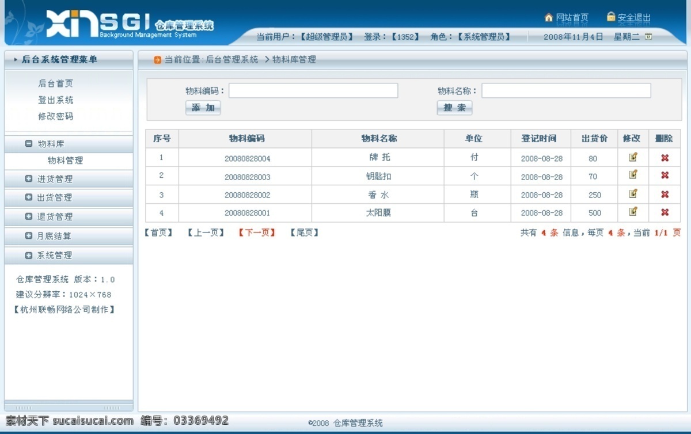
Task: Open the 网站首页 link
Action: click(572, 18)
